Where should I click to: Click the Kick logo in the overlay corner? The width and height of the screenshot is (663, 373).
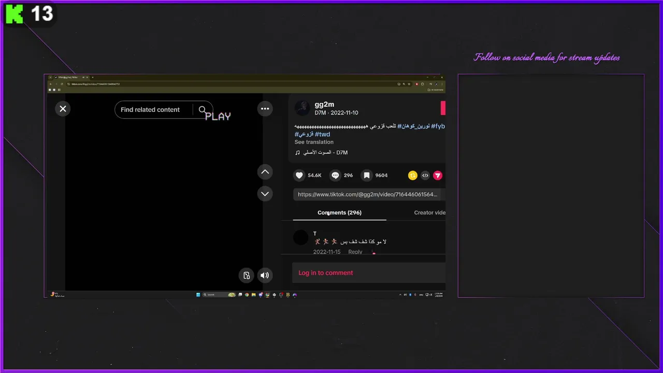[15, 13]
